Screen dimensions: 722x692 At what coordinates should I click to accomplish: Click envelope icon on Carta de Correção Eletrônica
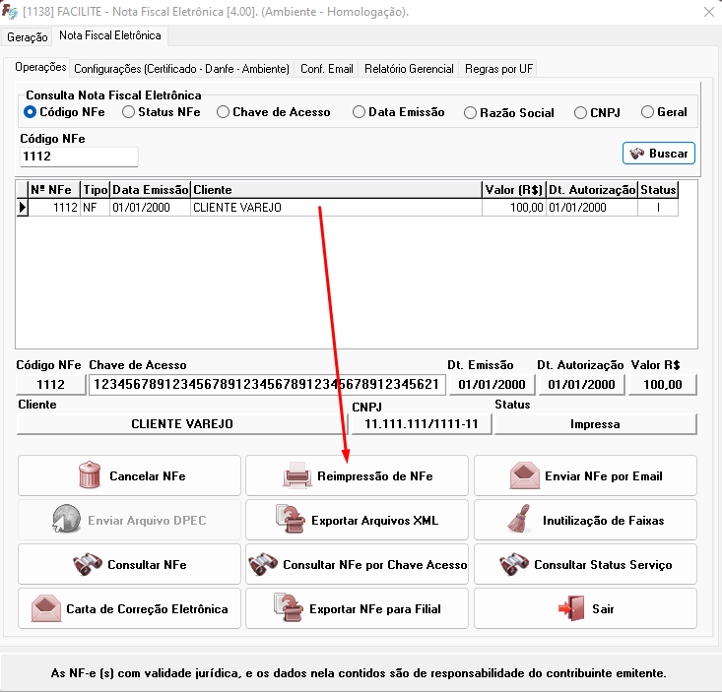46,609
